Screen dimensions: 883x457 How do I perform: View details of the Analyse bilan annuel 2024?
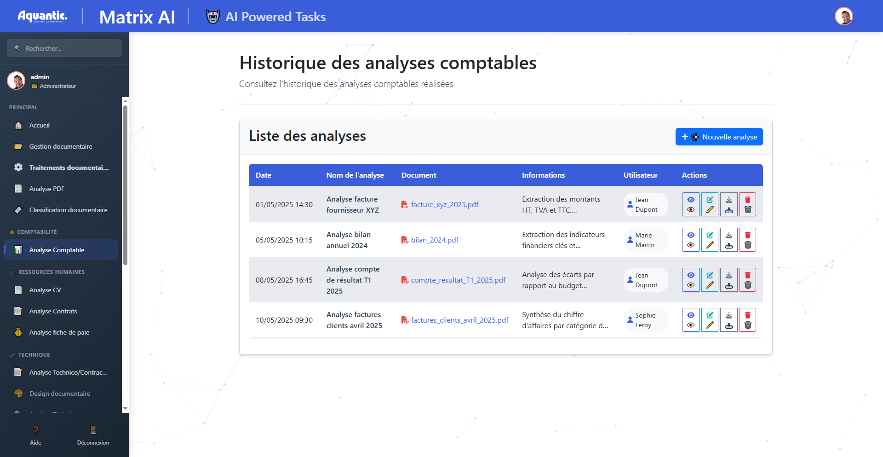pyautogui.click(x=690, y=240)
